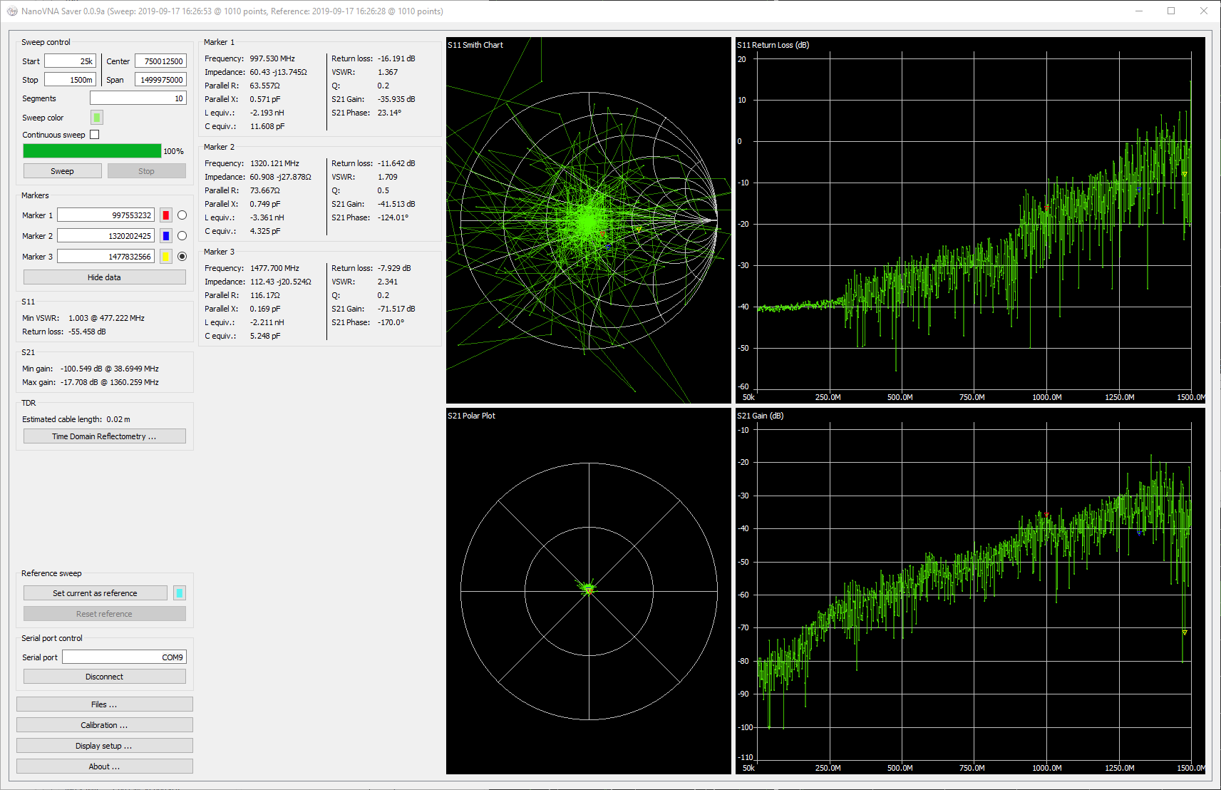1221x790 pixels.
Task: Click the yellow Marker 3 color swatch
Action: point(166,257)
